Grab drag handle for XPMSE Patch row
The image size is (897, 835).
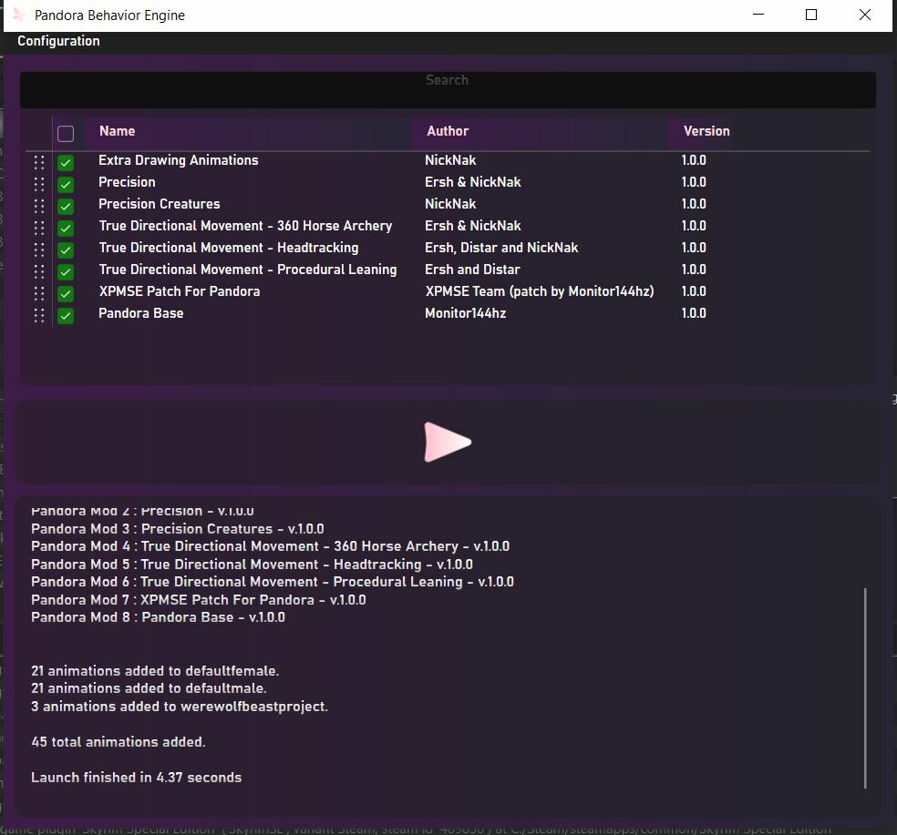[x=39, y=294]
